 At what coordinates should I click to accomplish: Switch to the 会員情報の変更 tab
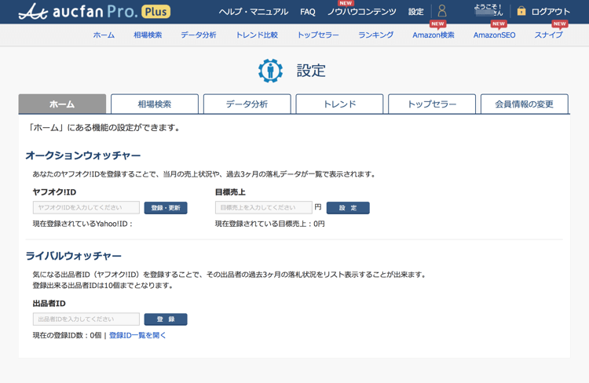pos(524,104)
